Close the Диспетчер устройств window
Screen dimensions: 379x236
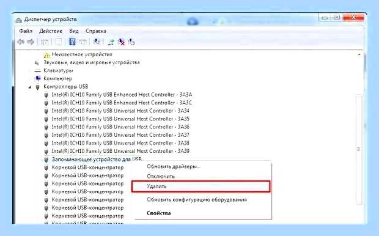pyautogui.click(x=353, y=18)
